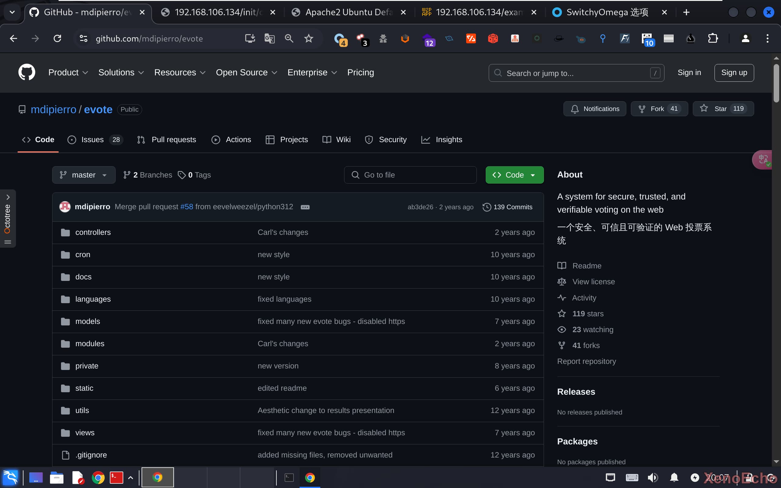Expand the Octotree sidebar panel
This screenshot has height=488, width=781.
point(8,197)
